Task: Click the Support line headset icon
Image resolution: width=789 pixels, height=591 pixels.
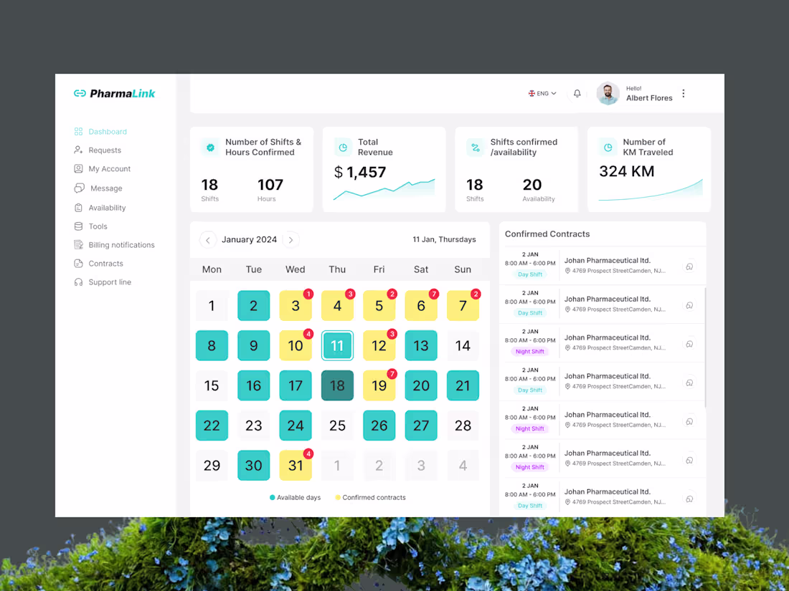Action: (x=78, y=282)
